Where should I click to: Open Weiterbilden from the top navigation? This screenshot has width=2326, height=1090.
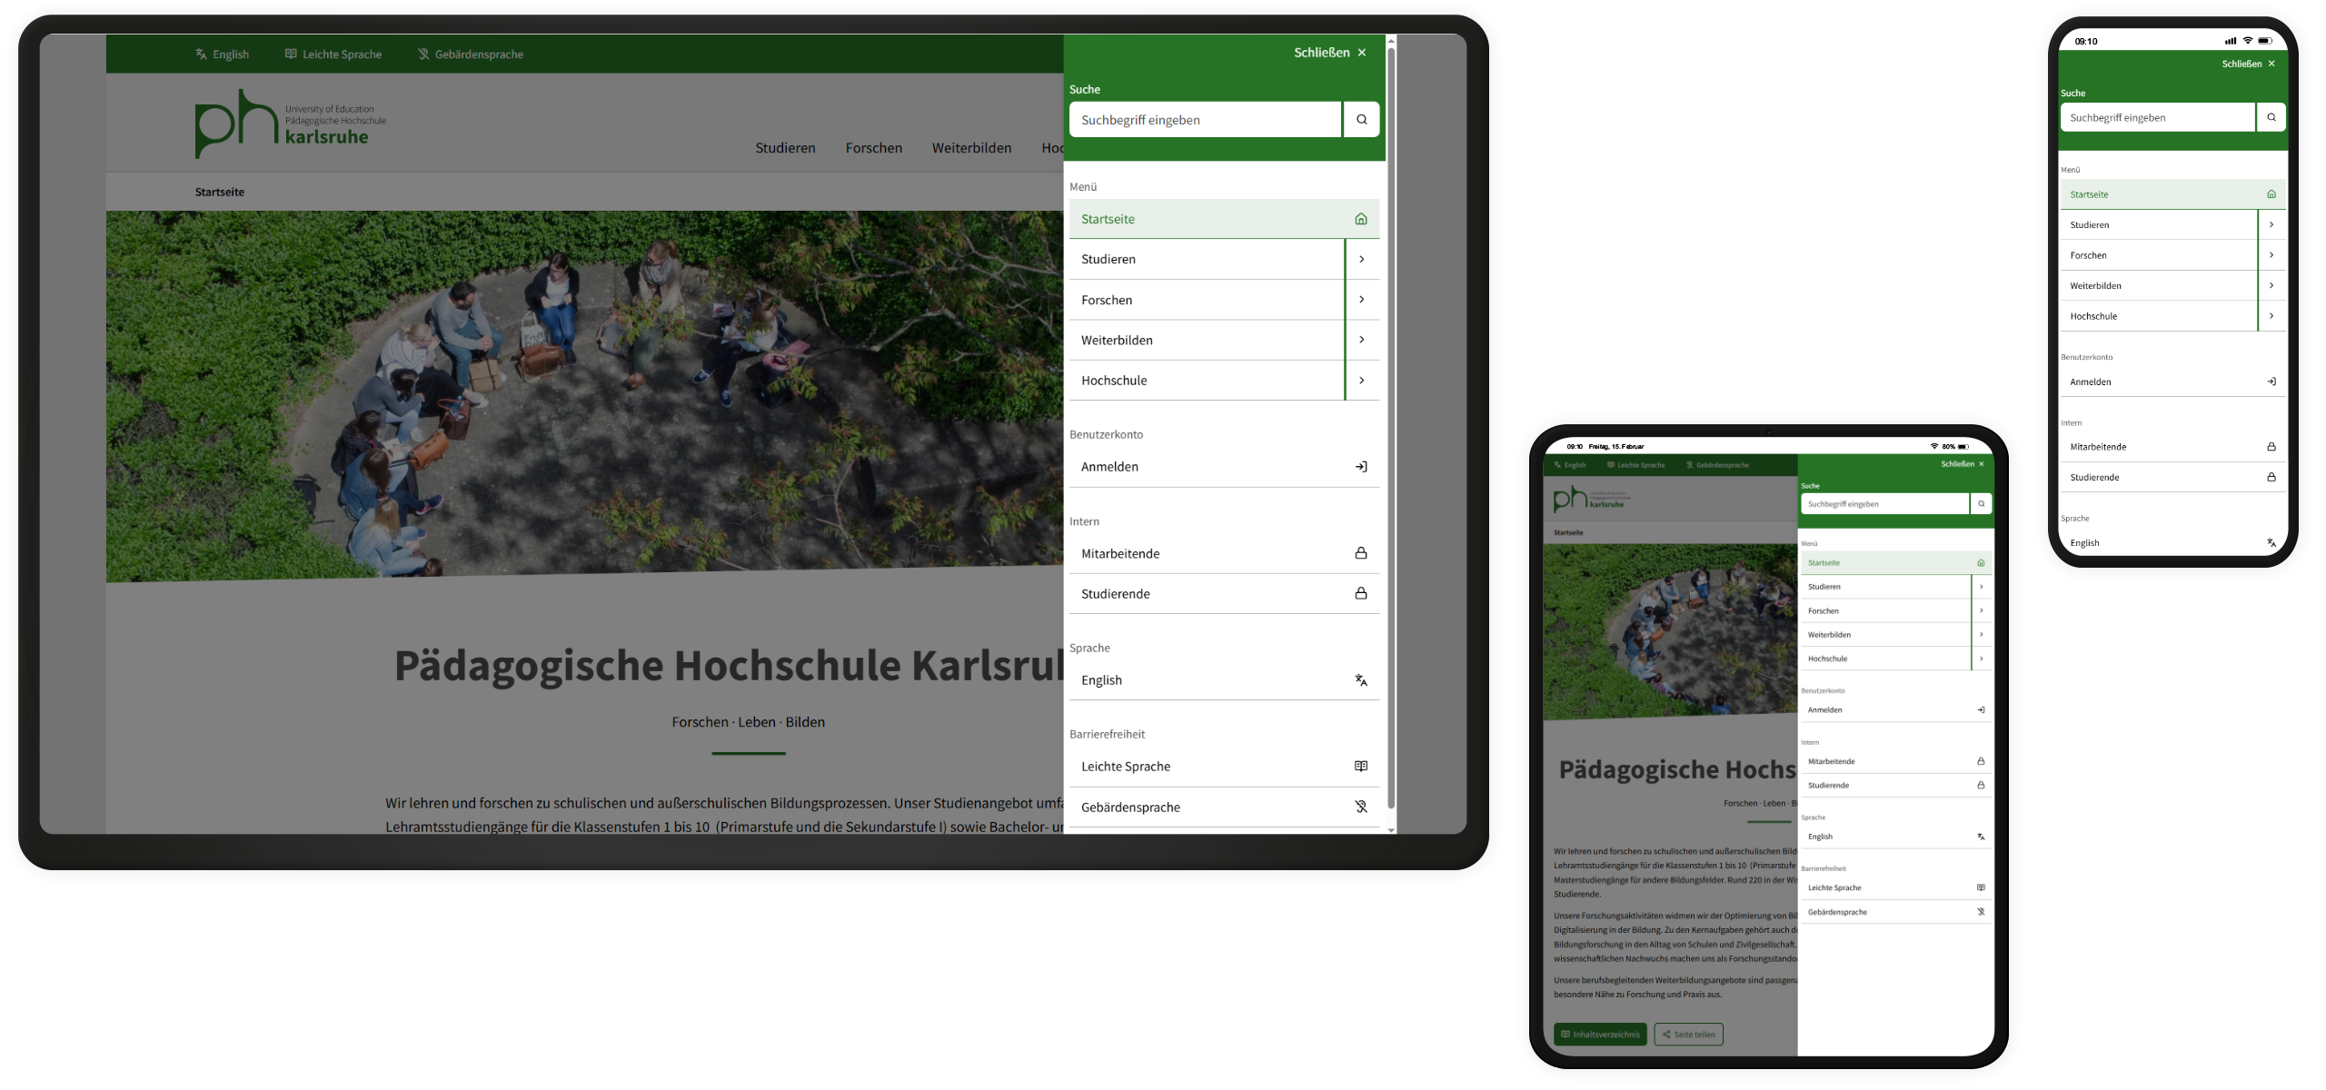pos(971,147)
